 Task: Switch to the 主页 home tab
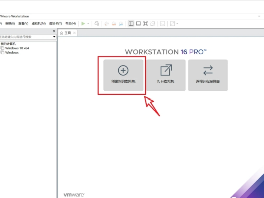(x=68, y=33)
